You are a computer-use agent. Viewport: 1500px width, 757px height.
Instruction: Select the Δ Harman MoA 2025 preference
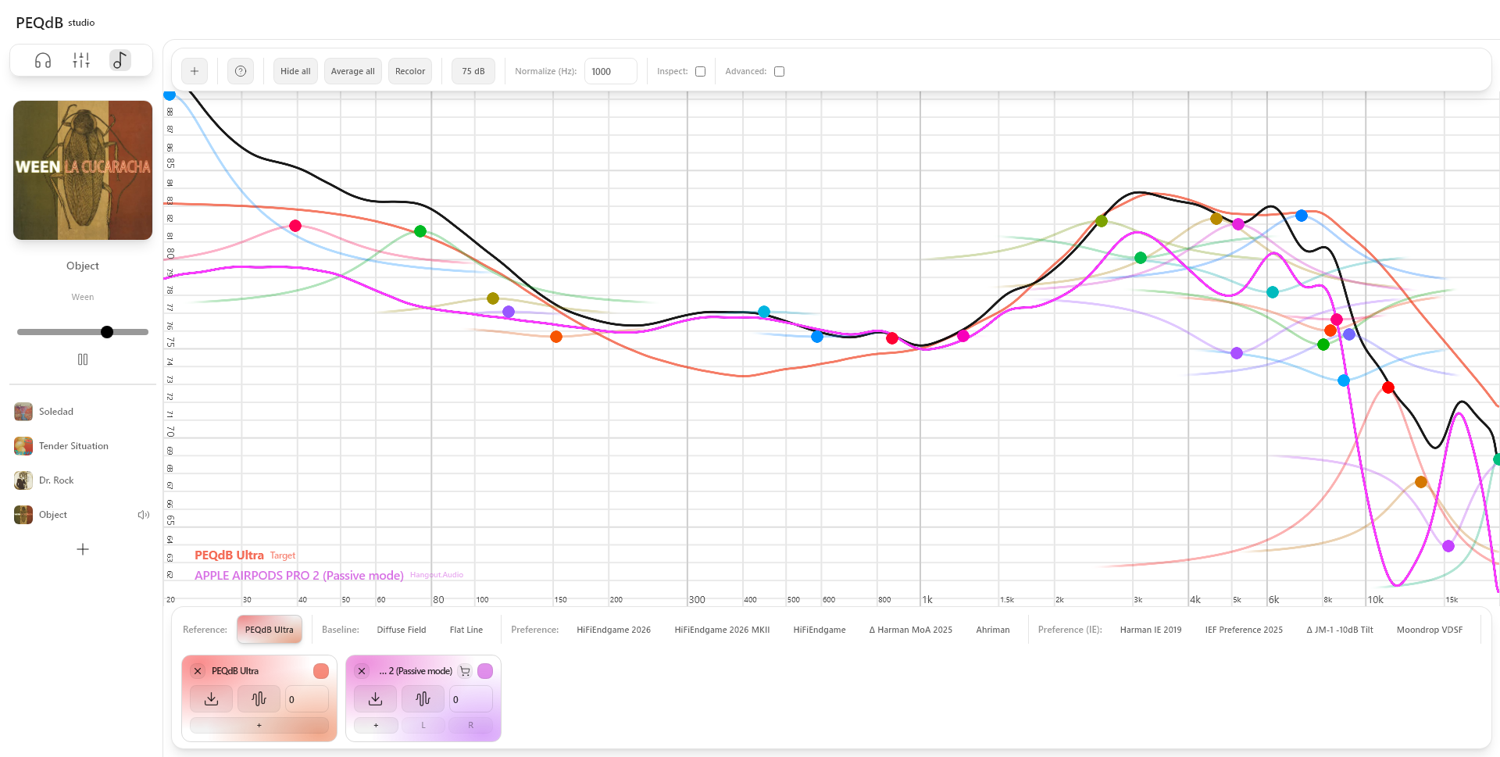(911, 630)
